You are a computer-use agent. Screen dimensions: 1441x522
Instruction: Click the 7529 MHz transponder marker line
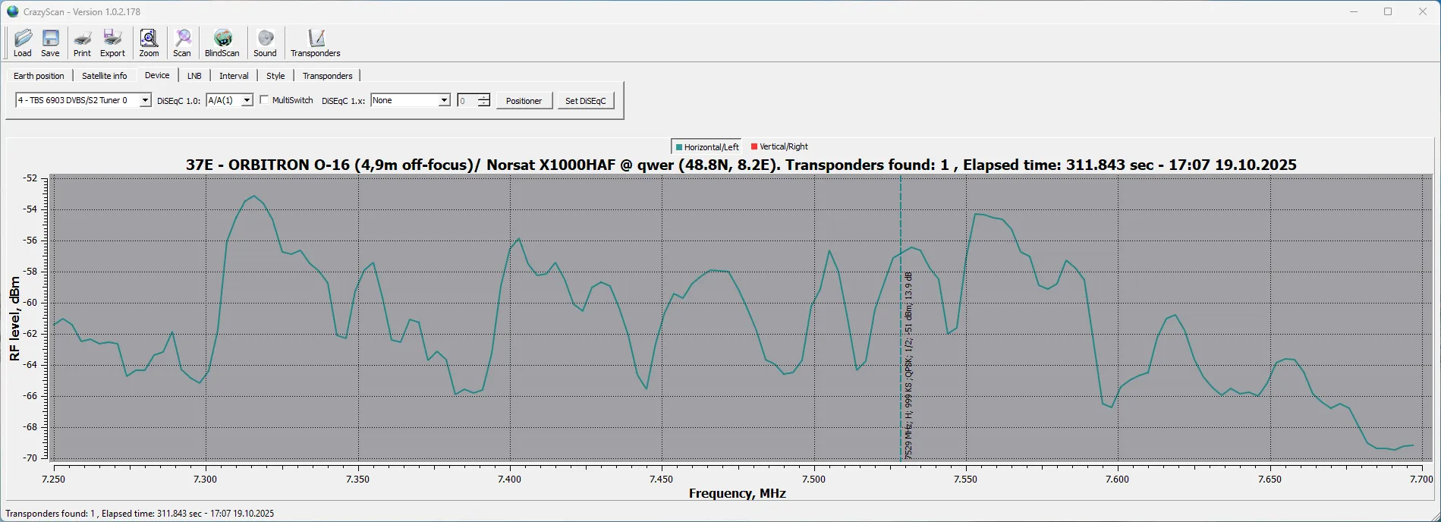[x=901, y=341]
